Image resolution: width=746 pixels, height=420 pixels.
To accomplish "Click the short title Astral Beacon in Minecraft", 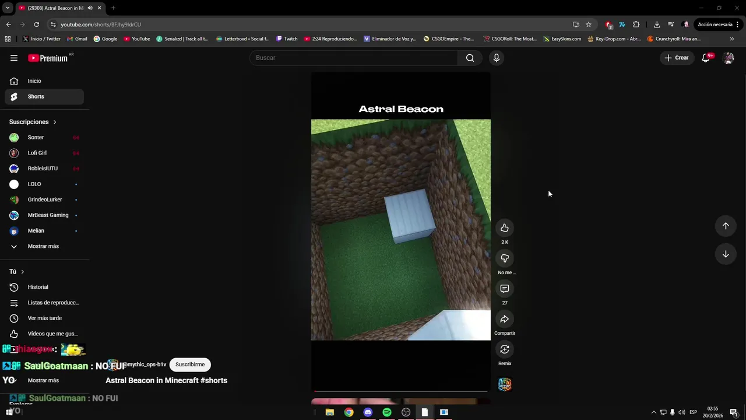I will [166, 380].
